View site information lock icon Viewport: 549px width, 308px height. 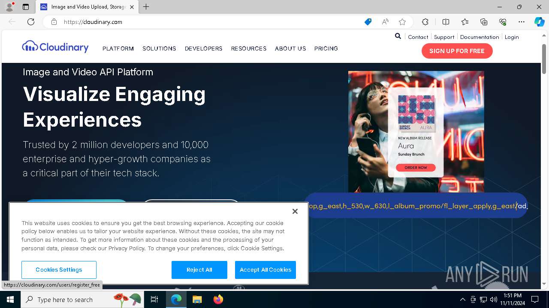54,22
